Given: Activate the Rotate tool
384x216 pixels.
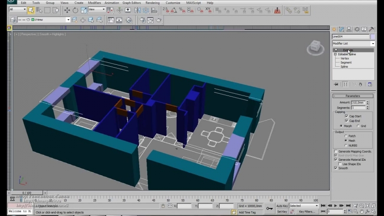Looking at the screenshot, I should click(75, 10).
